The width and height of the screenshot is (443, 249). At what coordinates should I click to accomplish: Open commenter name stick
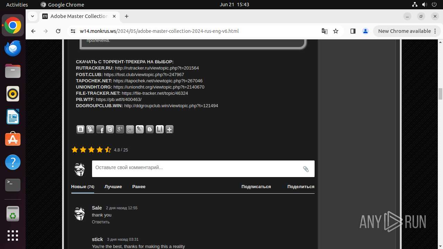[97, 239]
